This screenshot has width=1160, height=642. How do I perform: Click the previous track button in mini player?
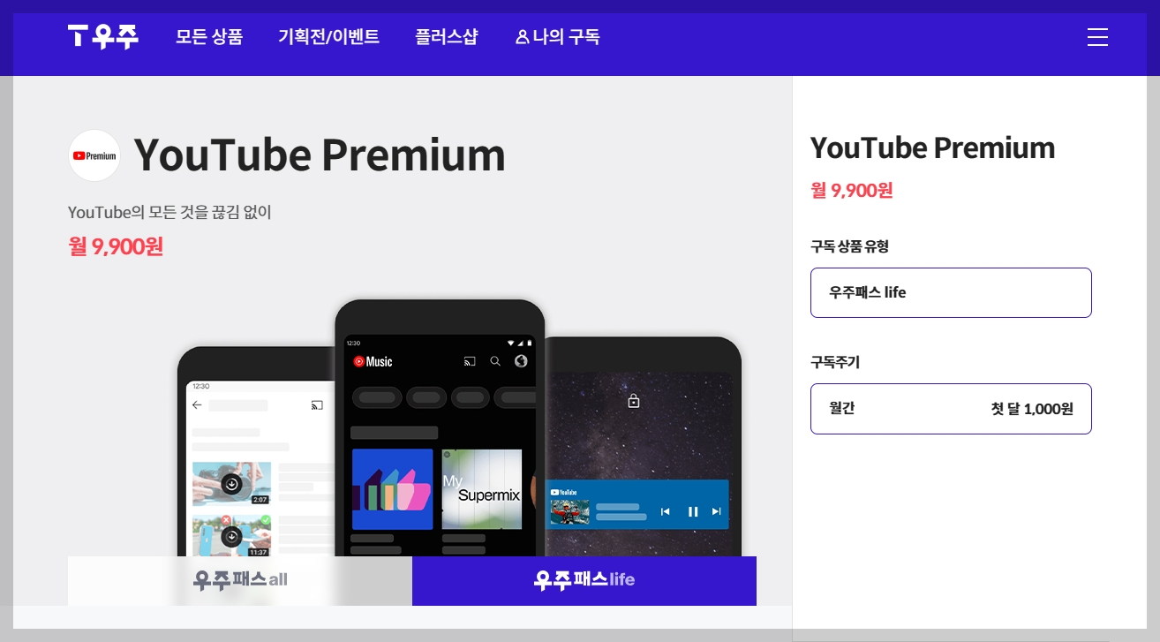tap(666, 511)
